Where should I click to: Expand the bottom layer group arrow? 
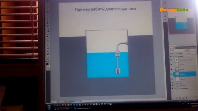[175, 88]
